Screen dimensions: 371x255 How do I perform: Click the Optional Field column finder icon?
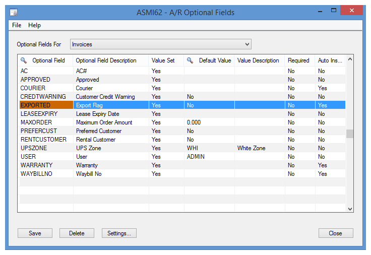[24, 60]
